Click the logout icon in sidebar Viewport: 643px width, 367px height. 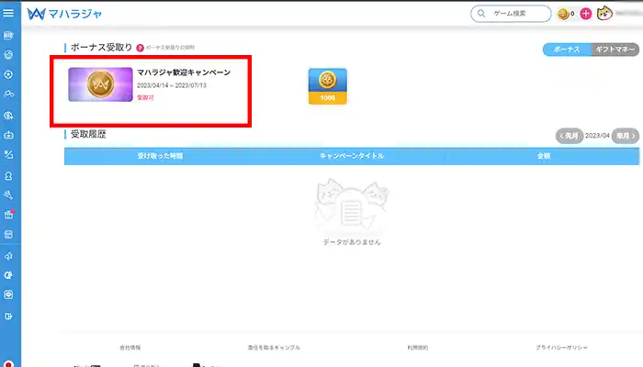point(9,316)
